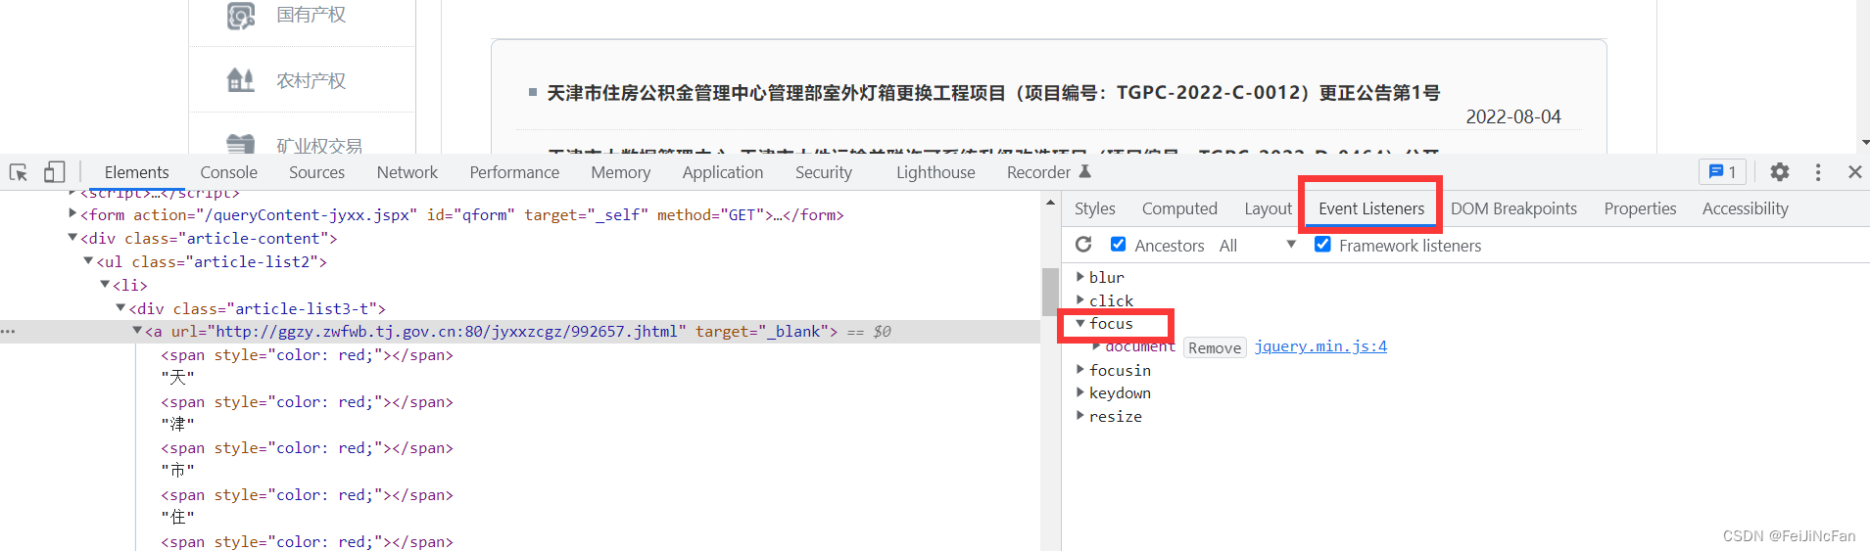Click the 农村产权 sidebar link
Screen dimensions: 1870x551
[311, 80]
